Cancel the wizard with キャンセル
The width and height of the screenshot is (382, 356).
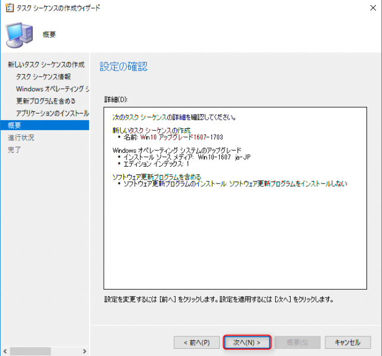click(x=347, y=342)
